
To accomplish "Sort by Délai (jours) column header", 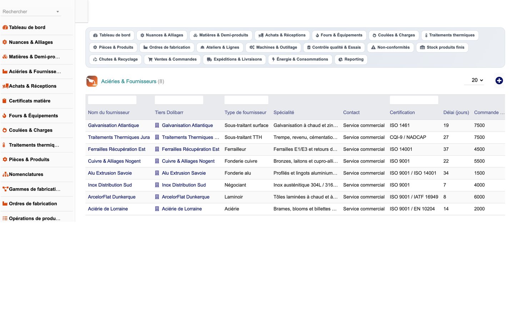I will [456, 112].
